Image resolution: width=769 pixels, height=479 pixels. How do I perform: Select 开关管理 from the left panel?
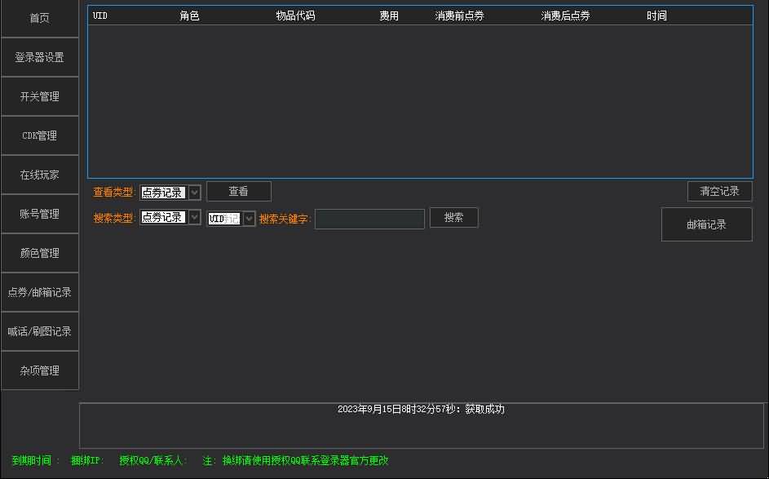(x=38, y=95)
